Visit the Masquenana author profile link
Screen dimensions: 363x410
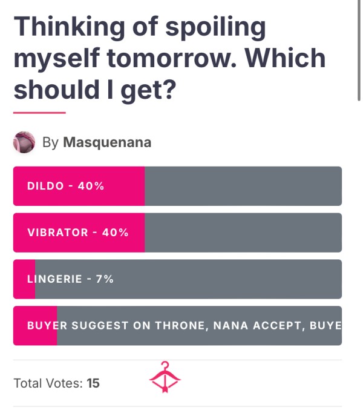pos(107,142)
